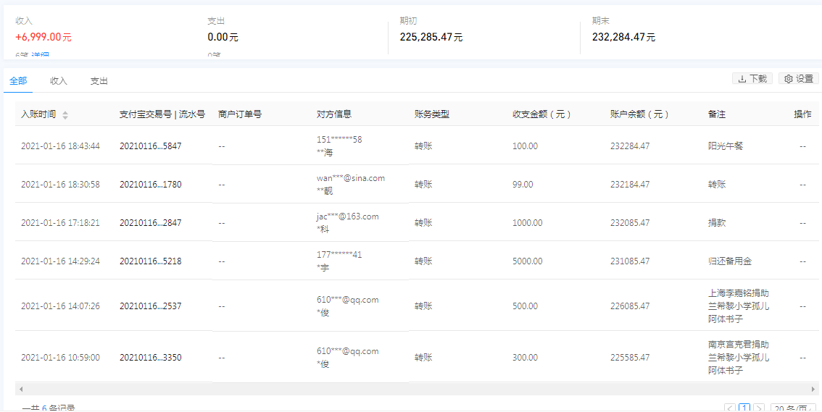
Task: Click the income total +6,999.00元
Action: point(43,37)
